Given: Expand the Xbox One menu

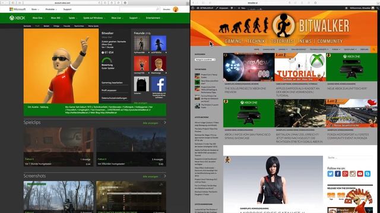Looking at the screenshot, I should tap(38, 18).
